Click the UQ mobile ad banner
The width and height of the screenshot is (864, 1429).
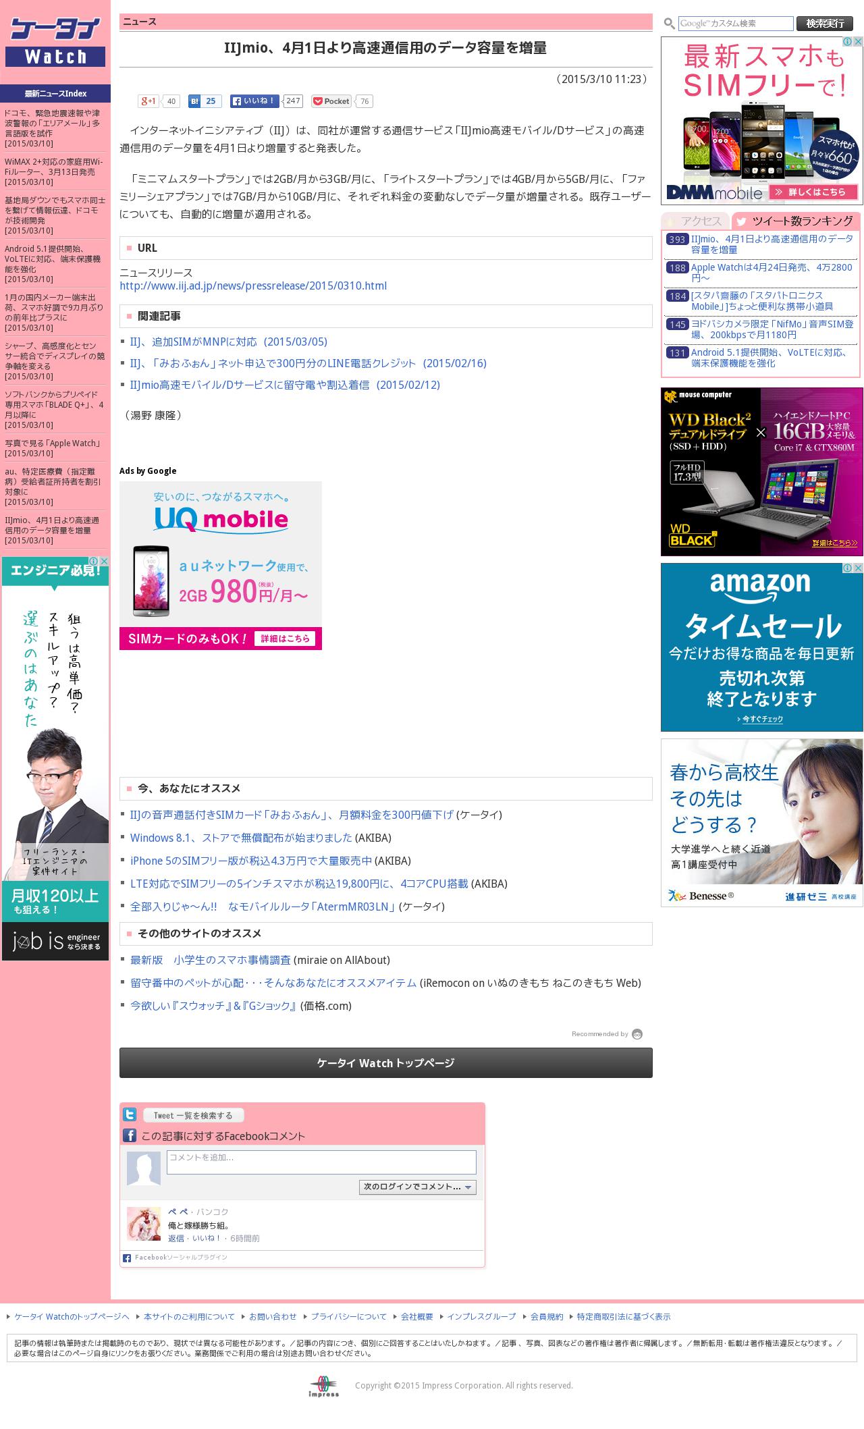221,566
